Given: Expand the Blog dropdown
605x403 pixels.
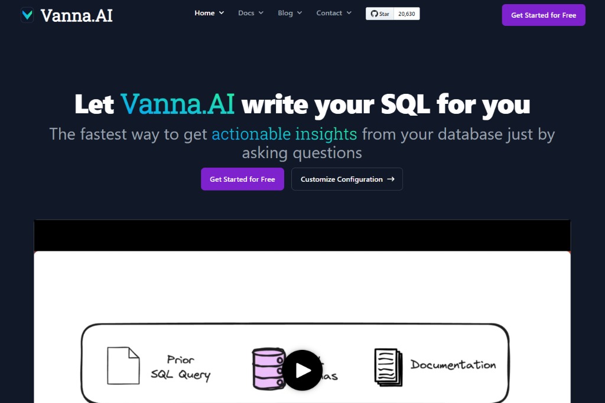Looking at the screenshot, I should [290, 12].
